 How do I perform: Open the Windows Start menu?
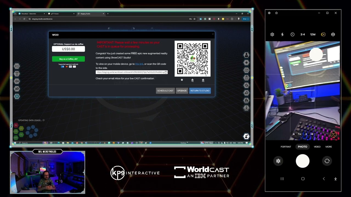point(15,143)
